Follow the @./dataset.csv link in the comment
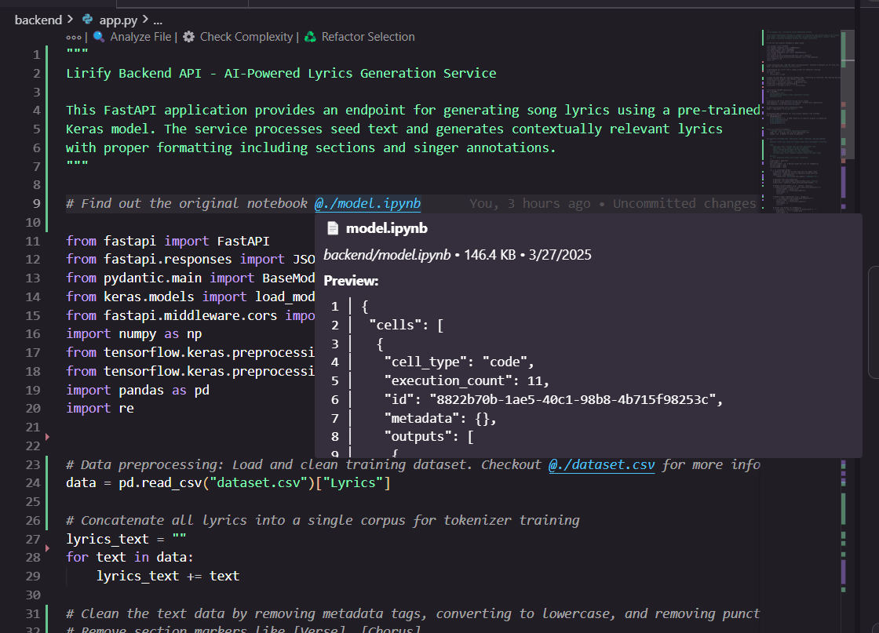879x633 pixels. tap(601, 464)
